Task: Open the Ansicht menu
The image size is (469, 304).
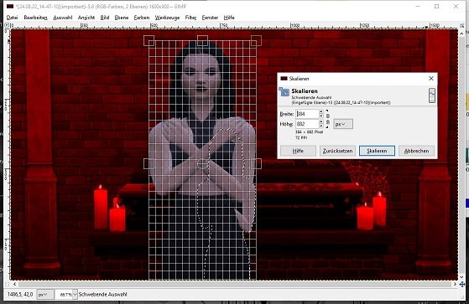Action: (x=86, y=18)
